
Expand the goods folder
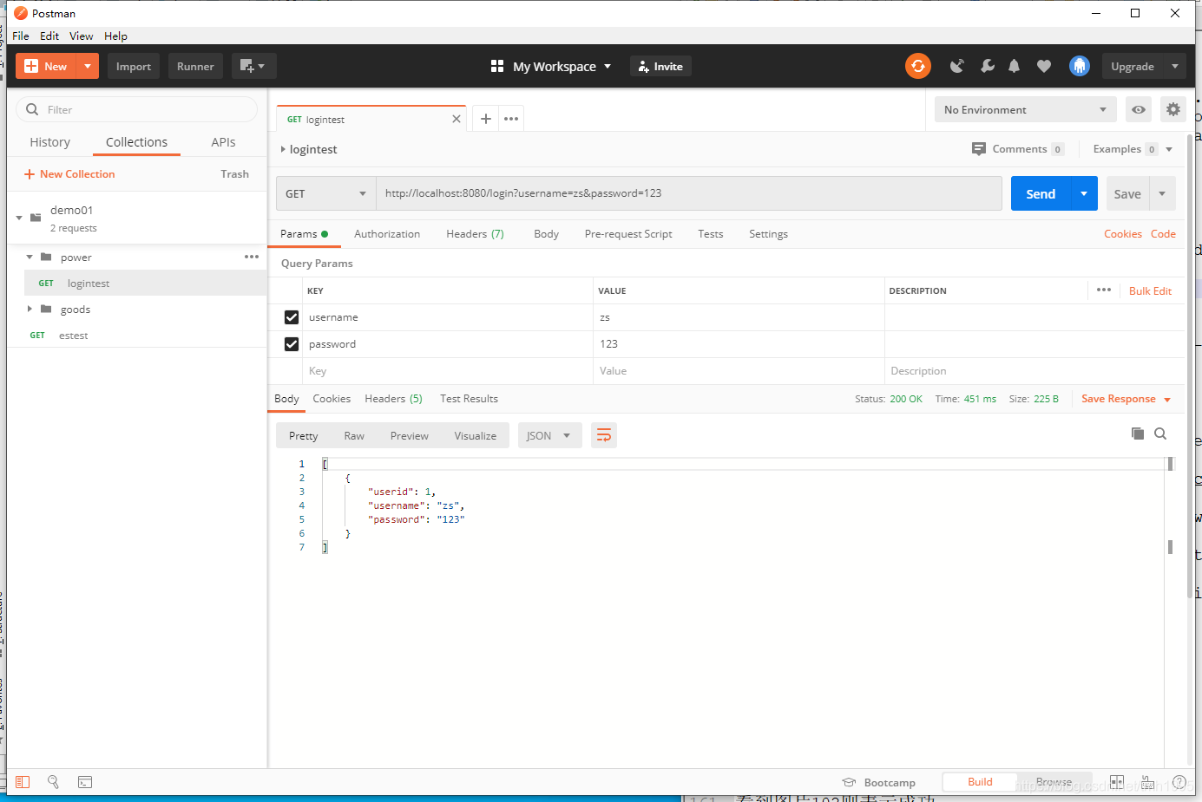point(30,309)
